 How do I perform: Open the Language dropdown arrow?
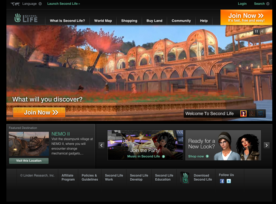[40, 4]
